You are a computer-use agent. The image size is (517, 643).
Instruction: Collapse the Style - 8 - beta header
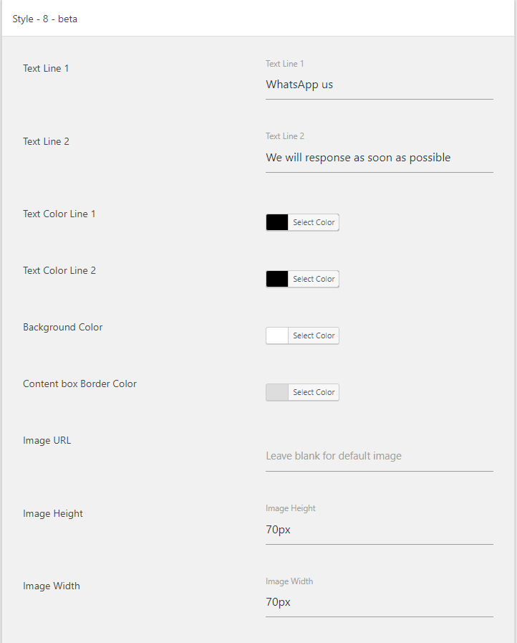[258, 19]
